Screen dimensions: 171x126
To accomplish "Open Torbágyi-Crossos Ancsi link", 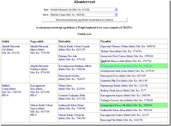I will click(127, 100).
